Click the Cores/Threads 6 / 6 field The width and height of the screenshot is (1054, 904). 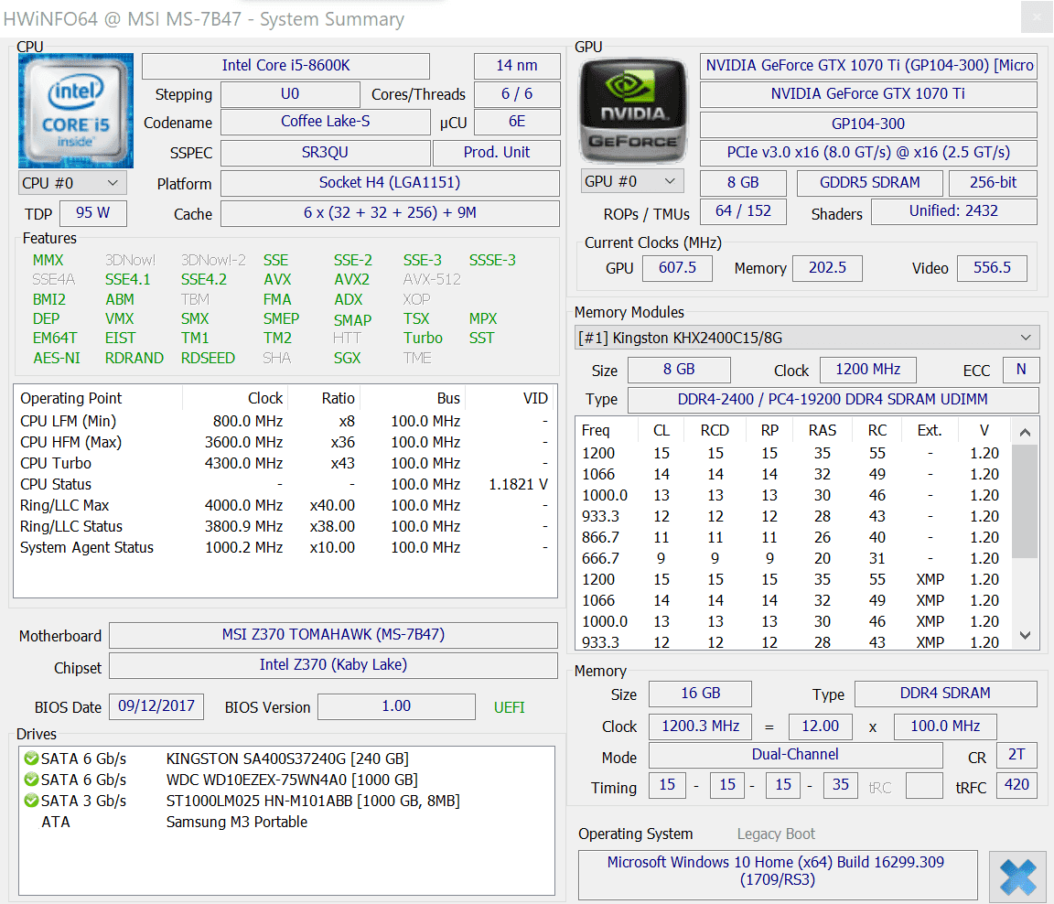pyautogui.click(x=517, y=94)
